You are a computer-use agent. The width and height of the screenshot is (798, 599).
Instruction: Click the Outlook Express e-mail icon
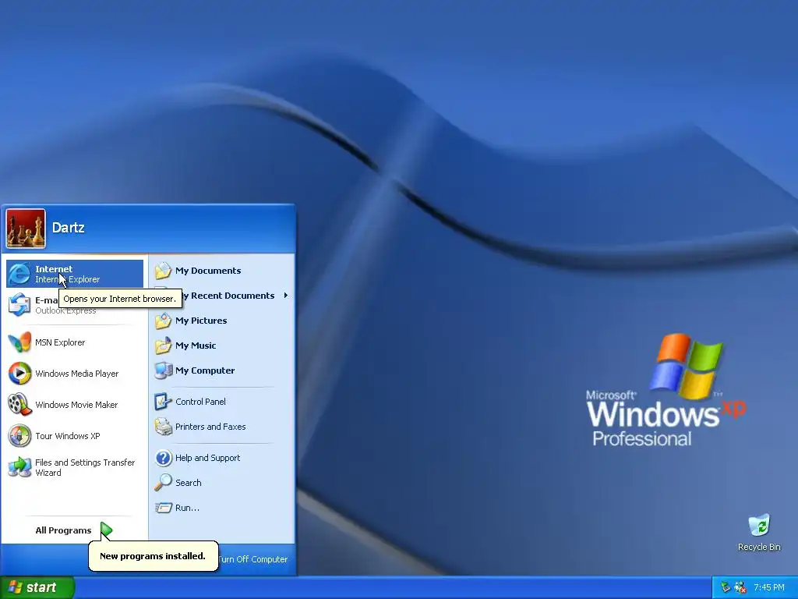click(x=19, y=305)
